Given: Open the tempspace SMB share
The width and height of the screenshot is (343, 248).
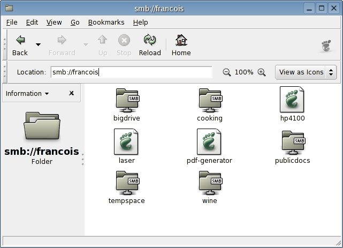Looking at the screenshot, I should pyautogui.click(x=127, y=184).
